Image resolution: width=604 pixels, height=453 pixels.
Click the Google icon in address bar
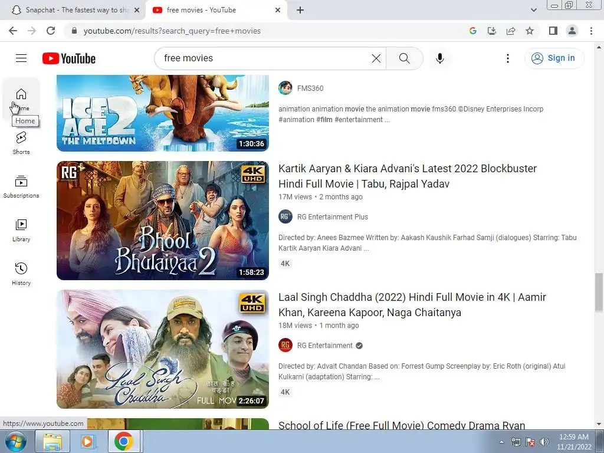click(472, 31)
